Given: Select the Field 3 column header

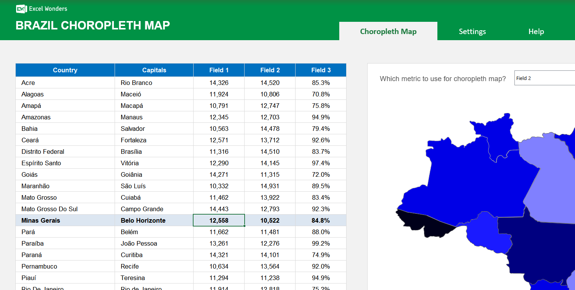Looking at the screenshot, I should (320, 70).
